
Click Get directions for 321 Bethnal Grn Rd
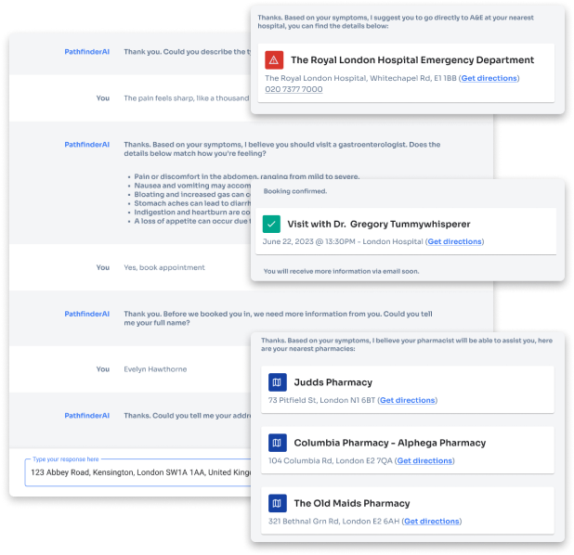(432, 522)
